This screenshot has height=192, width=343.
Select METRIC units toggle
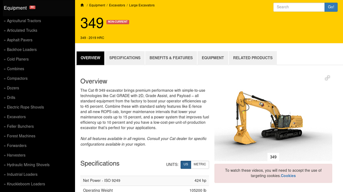point(200,165)
